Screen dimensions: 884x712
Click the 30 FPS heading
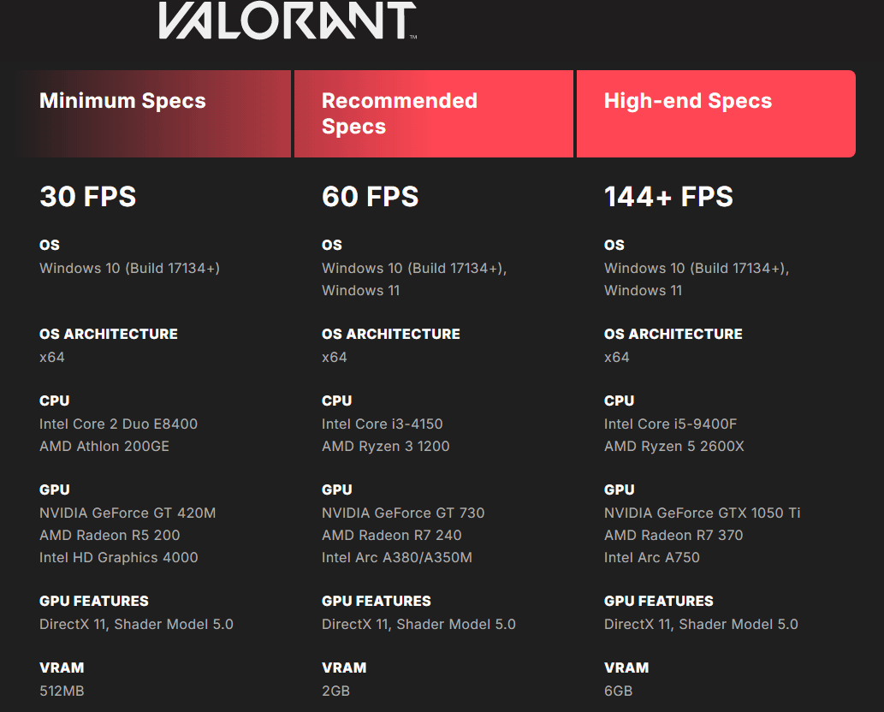(x=88, y=197)
